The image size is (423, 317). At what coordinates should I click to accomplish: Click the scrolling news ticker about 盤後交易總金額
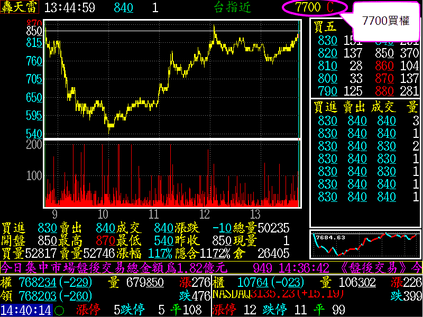116,268
